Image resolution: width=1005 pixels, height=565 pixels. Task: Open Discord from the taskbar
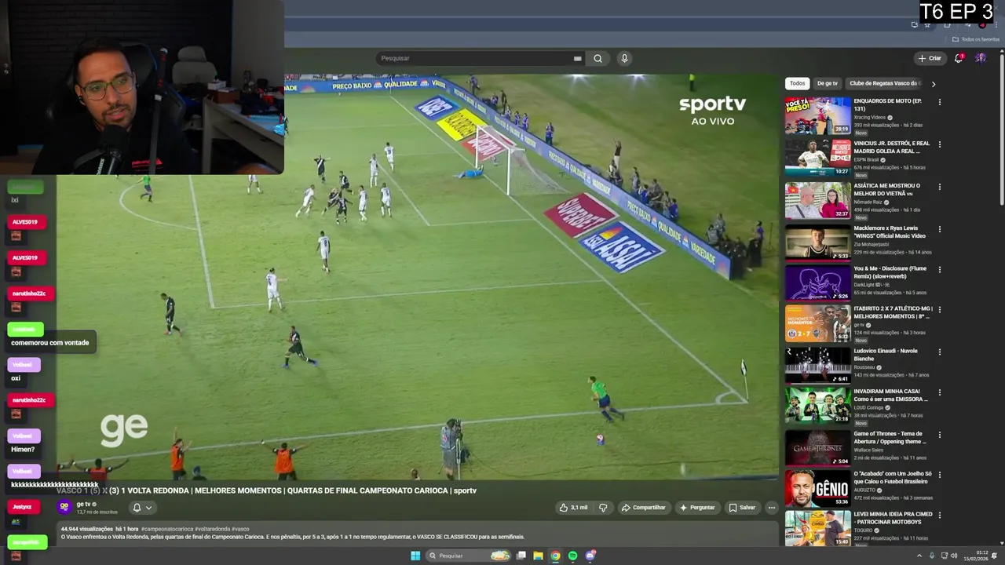tap(590, 556)
